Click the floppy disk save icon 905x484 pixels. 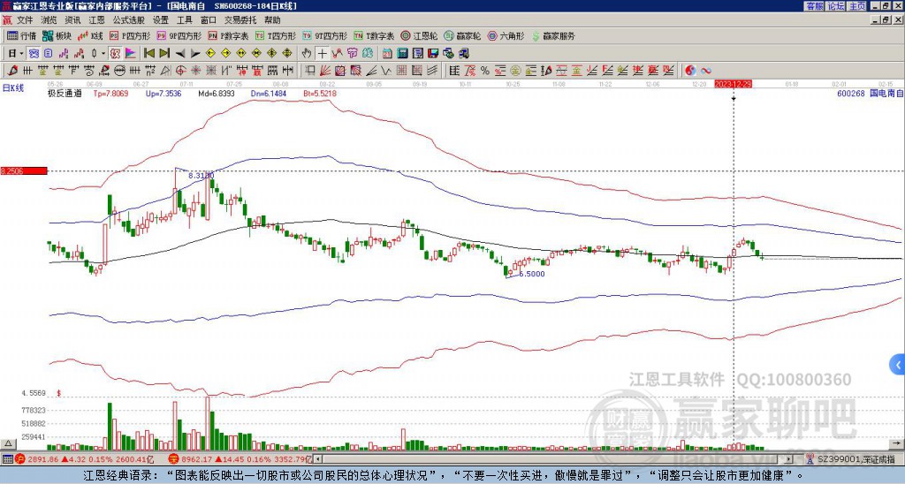pos(433,54)
